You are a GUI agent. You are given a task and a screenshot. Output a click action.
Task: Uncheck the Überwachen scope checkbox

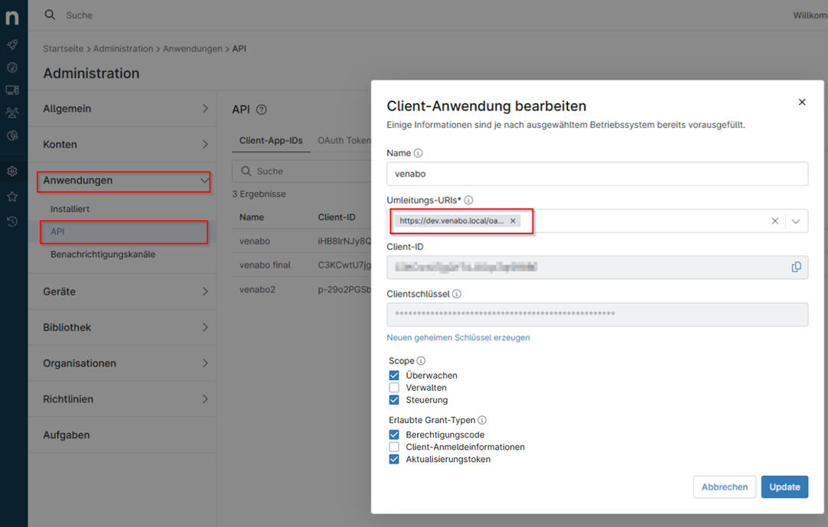click(394, 376)
